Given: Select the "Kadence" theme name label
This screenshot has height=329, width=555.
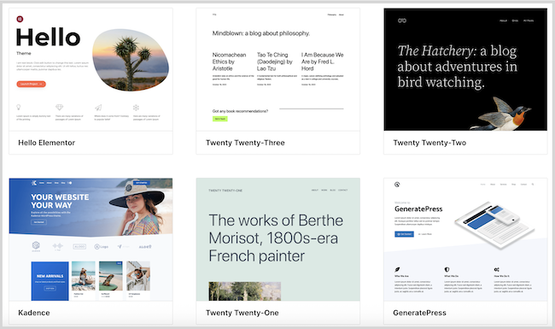Looking at the screenshot, I should 34,313.
